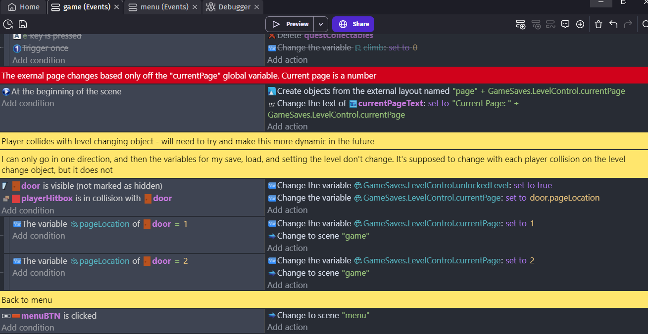This screenshot has width=648, height=334.
Task: Close the menu (Events) tab
Action: pos(195,7)
